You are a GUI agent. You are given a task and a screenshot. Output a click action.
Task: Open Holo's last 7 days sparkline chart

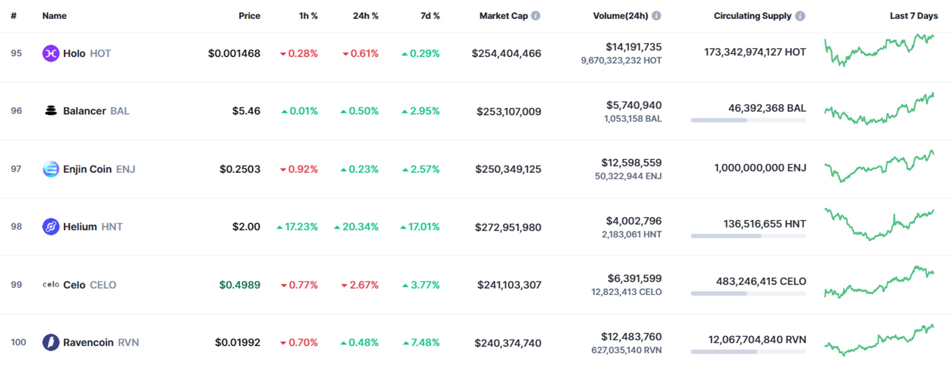click(x=879, y=51)
